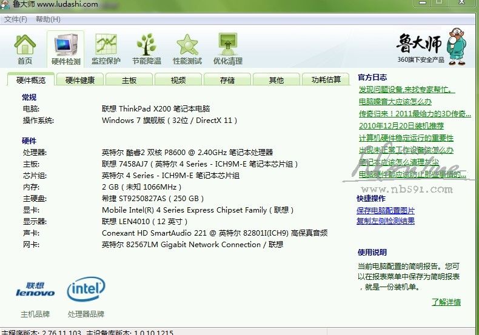Click the 显卡: row label
Screen dimensions: 479x335
click(x=31, y=210)
